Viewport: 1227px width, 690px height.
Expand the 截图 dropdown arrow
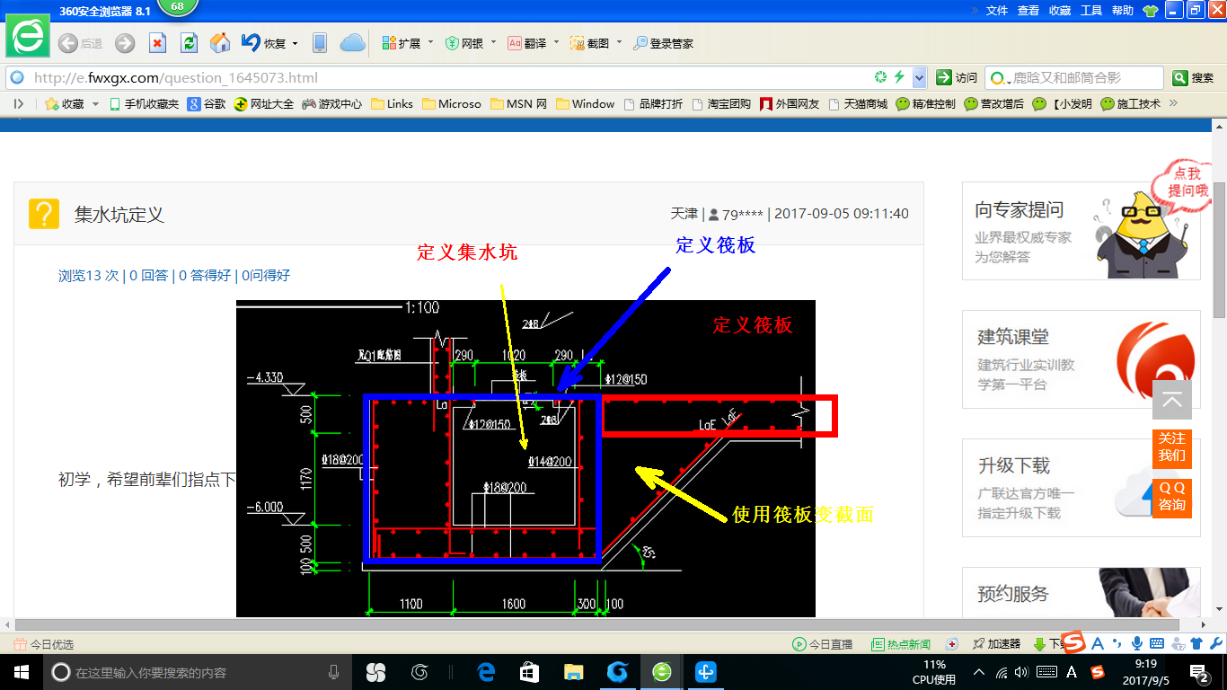[x=619, y=43]
